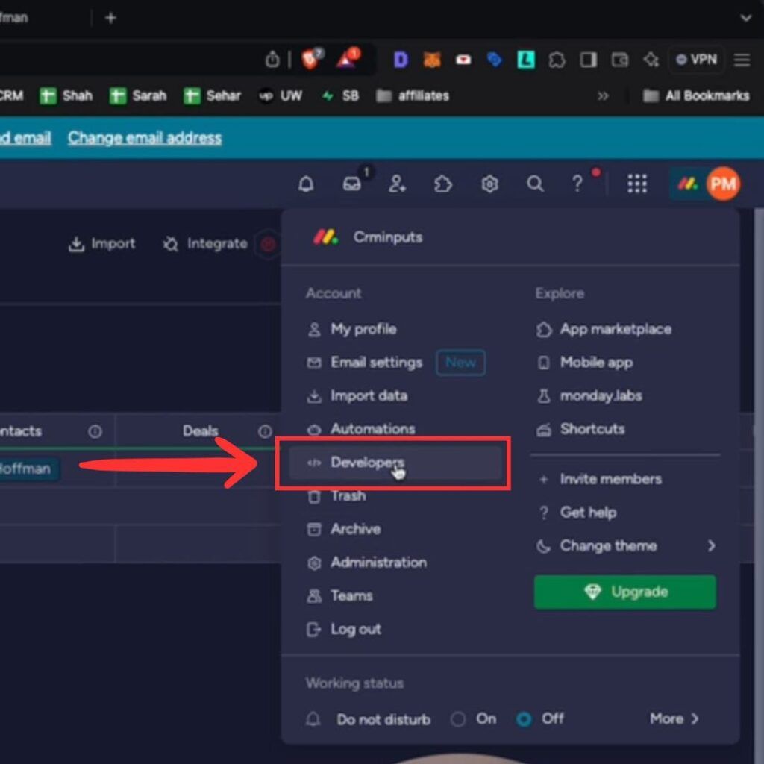764x764 pixels.
Task: Open monday.labs
Action: 589,396
